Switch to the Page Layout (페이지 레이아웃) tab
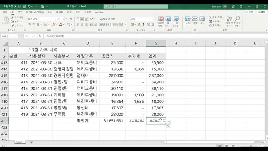The height and width of the screenshot is (151, 268). tap(35, 12)
